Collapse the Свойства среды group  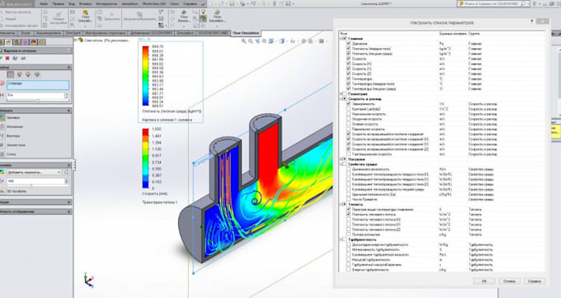(341, 164)
